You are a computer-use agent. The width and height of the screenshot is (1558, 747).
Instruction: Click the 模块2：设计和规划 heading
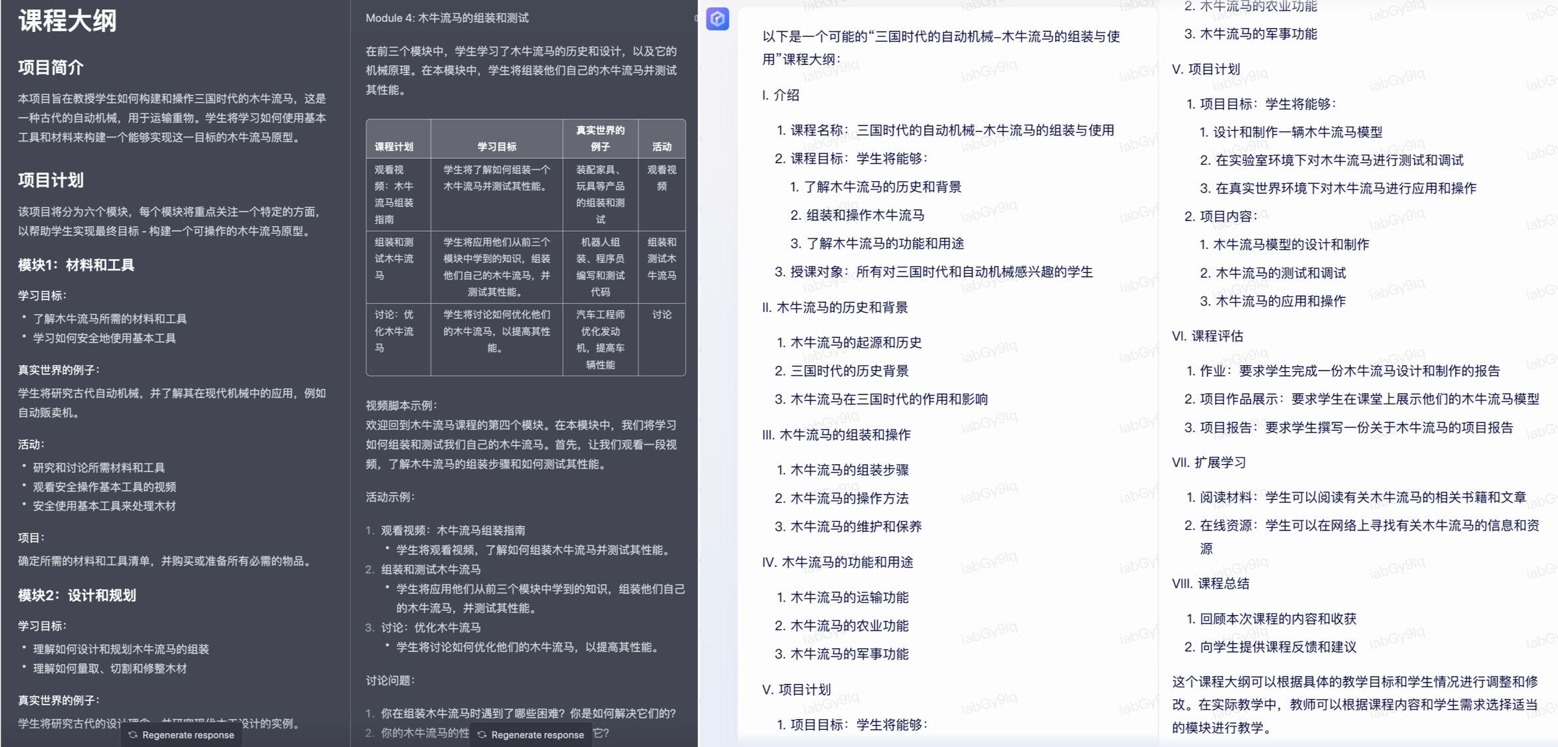(x=76, y=595)
